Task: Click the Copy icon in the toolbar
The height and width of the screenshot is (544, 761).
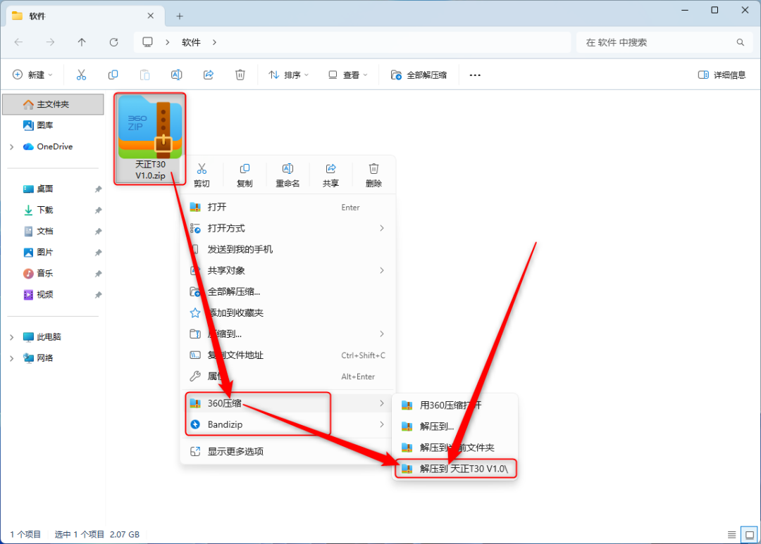Action: (x=113, y=75)
